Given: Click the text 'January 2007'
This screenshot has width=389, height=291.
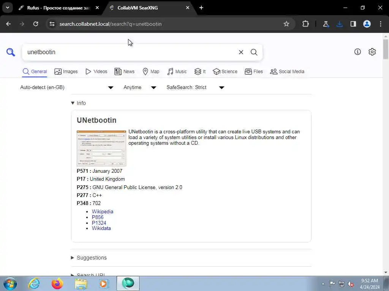Looking at the screenshot, I should pos(108,171).
